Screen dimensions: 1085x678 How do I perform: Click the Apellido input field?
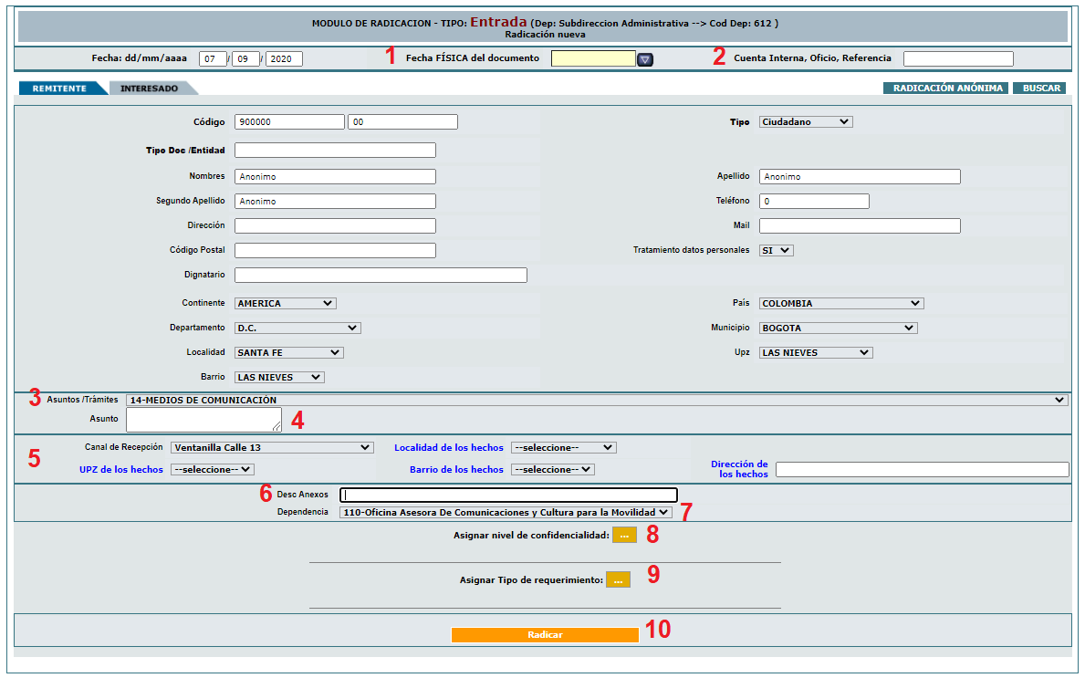(860, 176)
